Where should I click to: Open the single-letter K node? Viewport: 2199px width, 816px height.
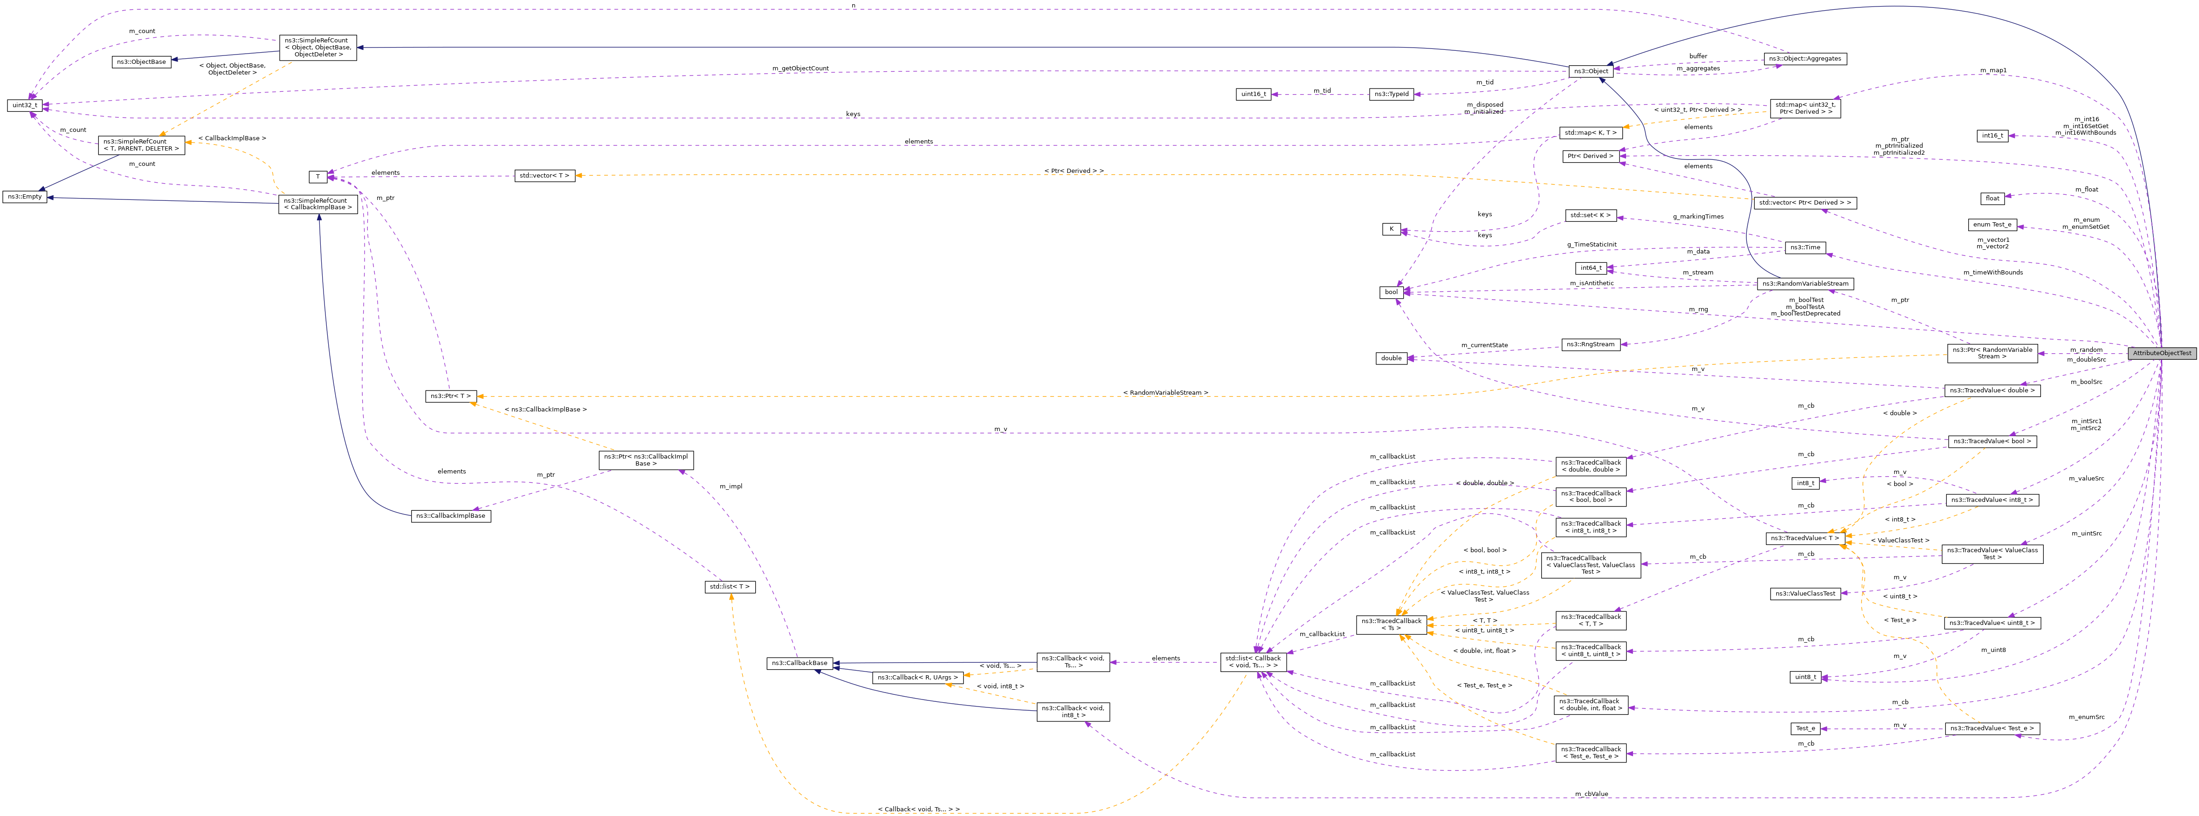(1392, 229)
